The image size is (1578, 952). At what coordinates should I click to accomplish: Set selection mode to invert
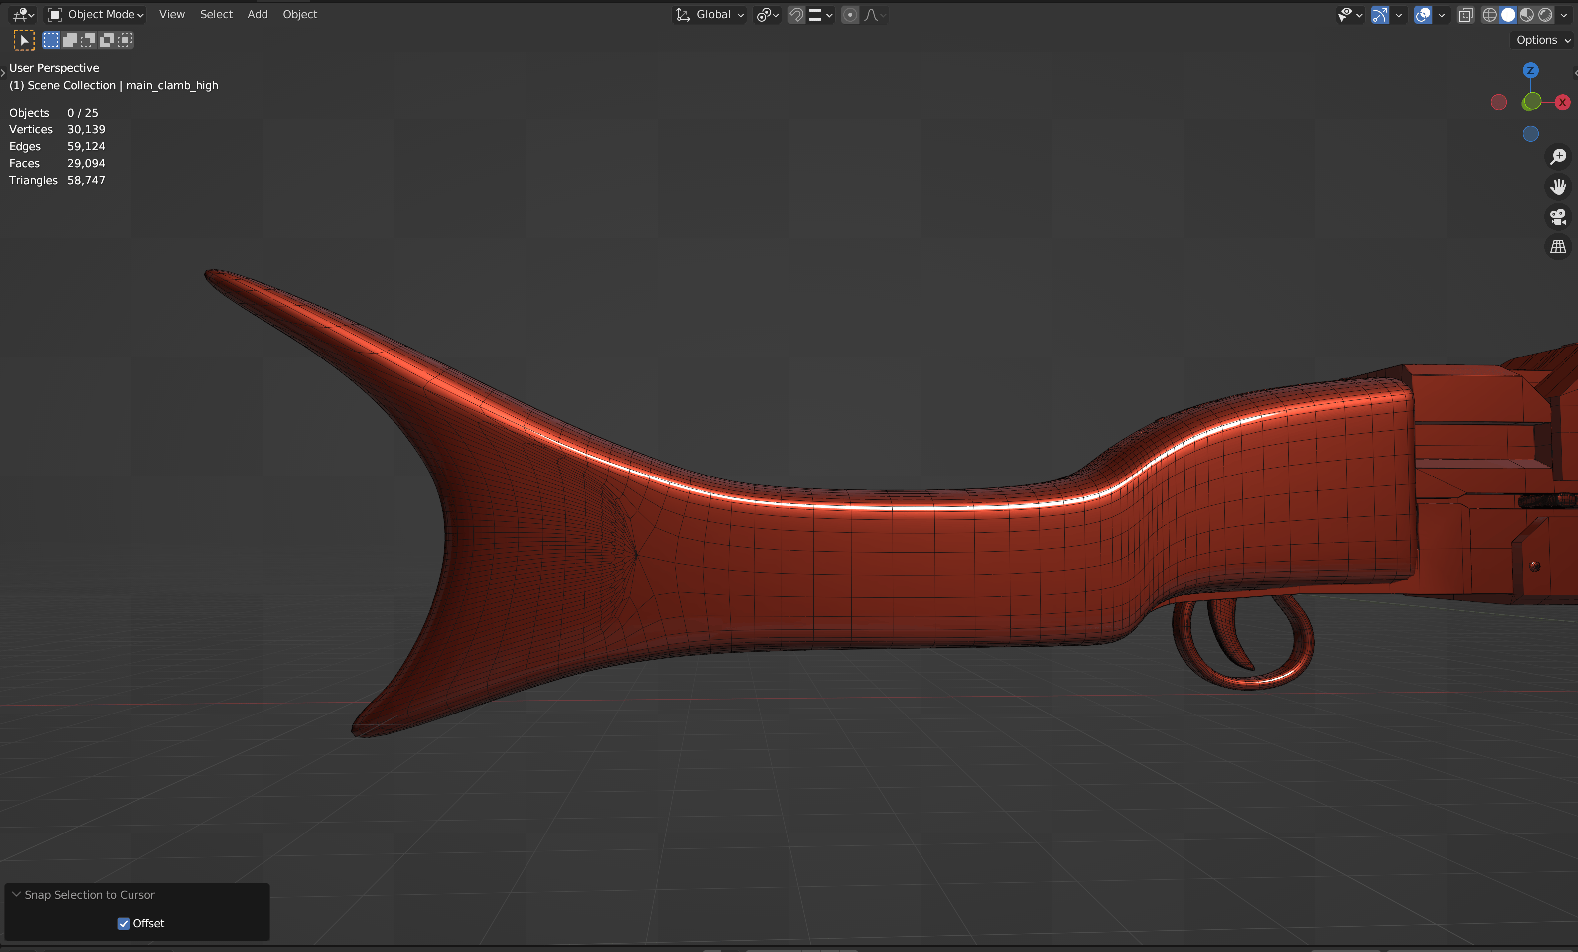coord(107,40)
